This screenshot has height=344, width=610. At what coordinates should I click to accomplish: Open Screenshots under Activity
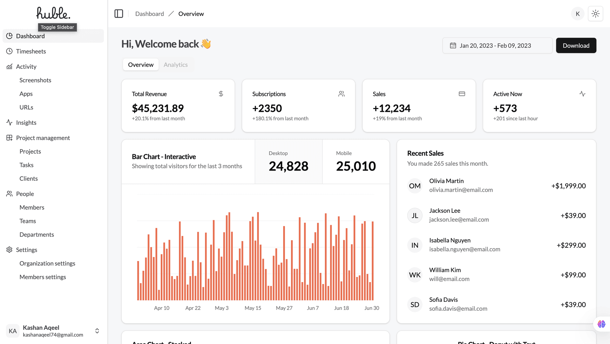click(35, 80)
